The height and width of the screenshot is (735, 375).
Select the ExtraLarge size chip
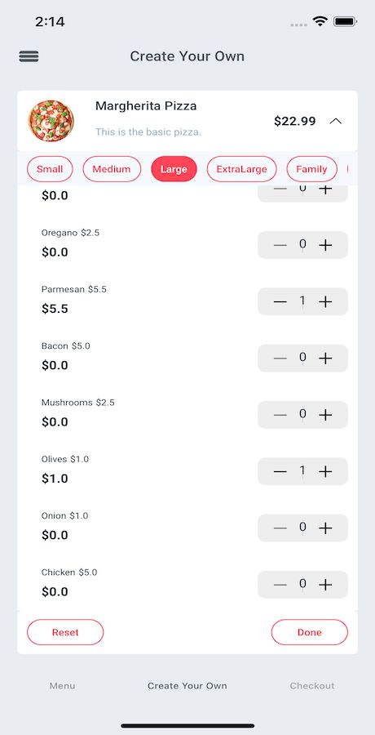point(241,169)
